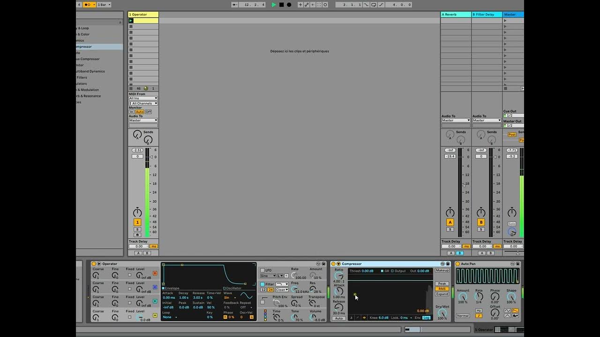Image resolution: width=600 pixels, height=337 pixels.
Task: Select random waveform in Auto Pan
Action: click(x=515, y=315)
